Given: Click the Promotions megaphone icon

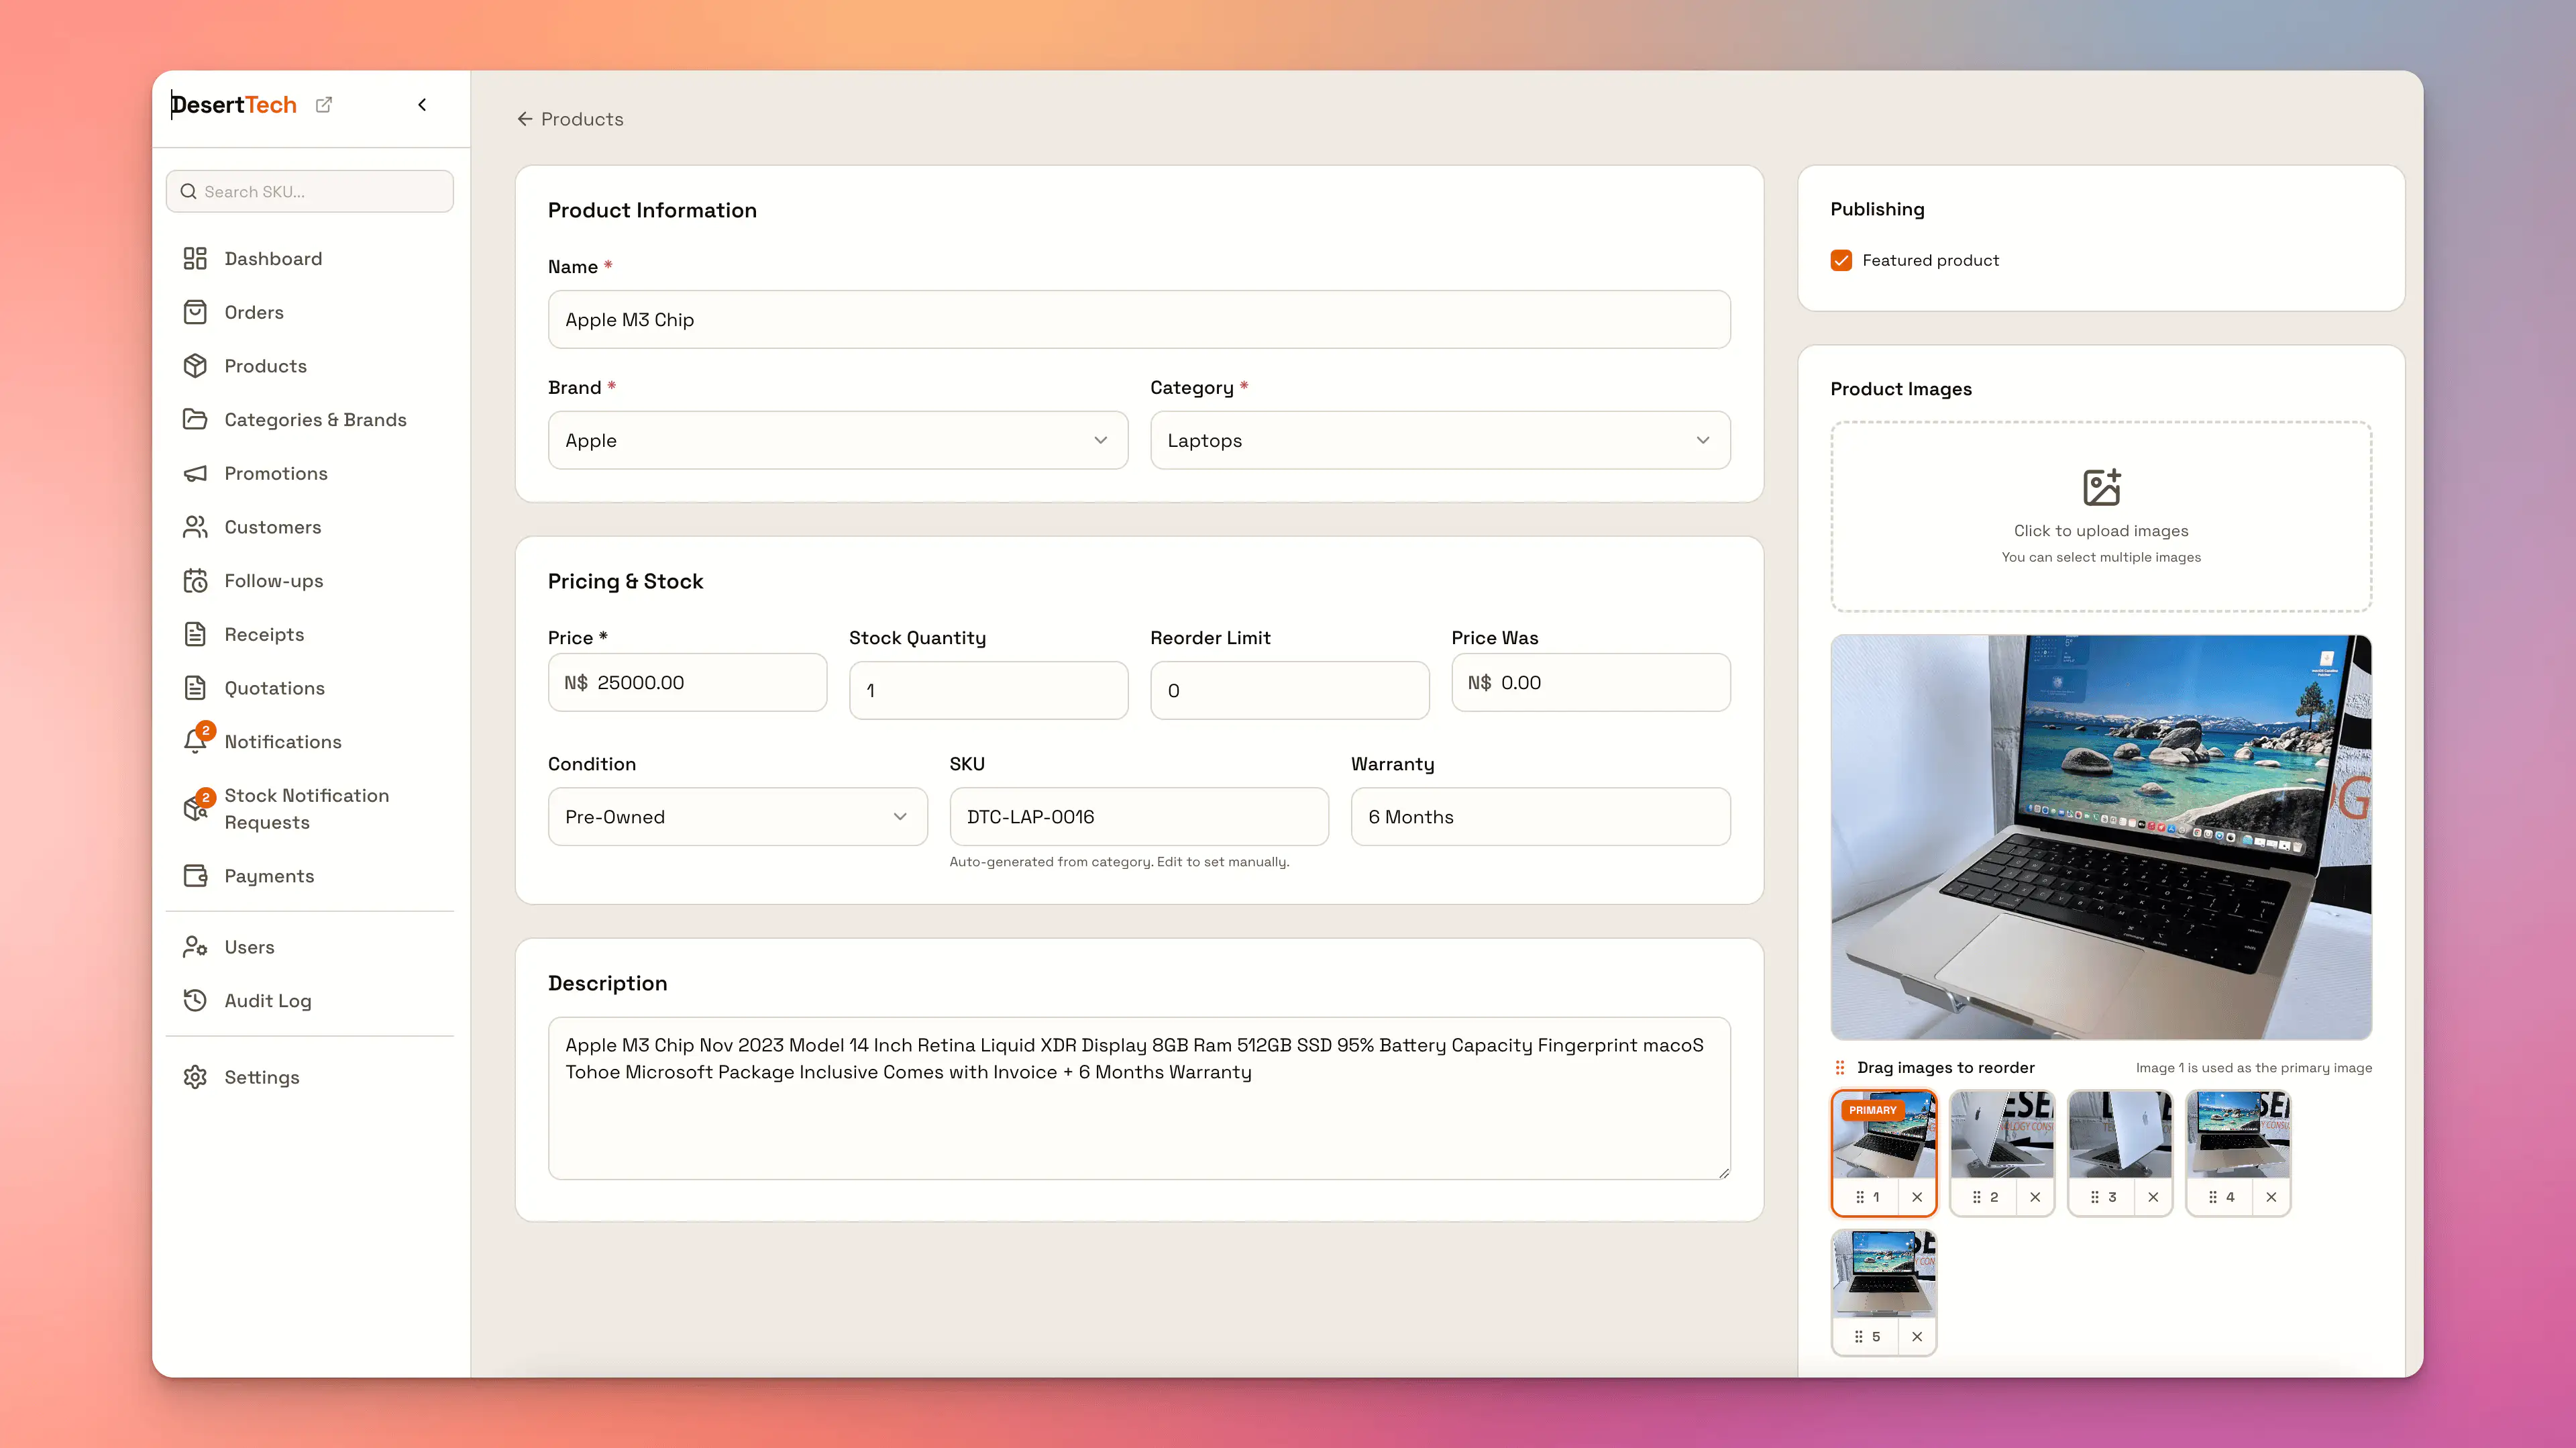Looking at the screenshot, I should pyautogui.click(x=195, y=474).
